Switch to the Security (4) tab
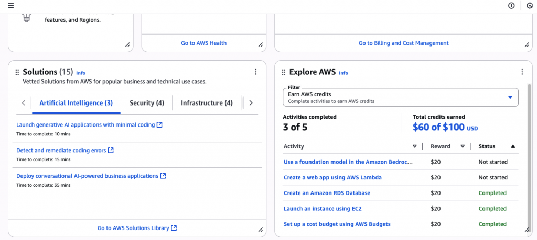Image resolution: width=537 pixels, height=240 pixels. pos(147,103)
